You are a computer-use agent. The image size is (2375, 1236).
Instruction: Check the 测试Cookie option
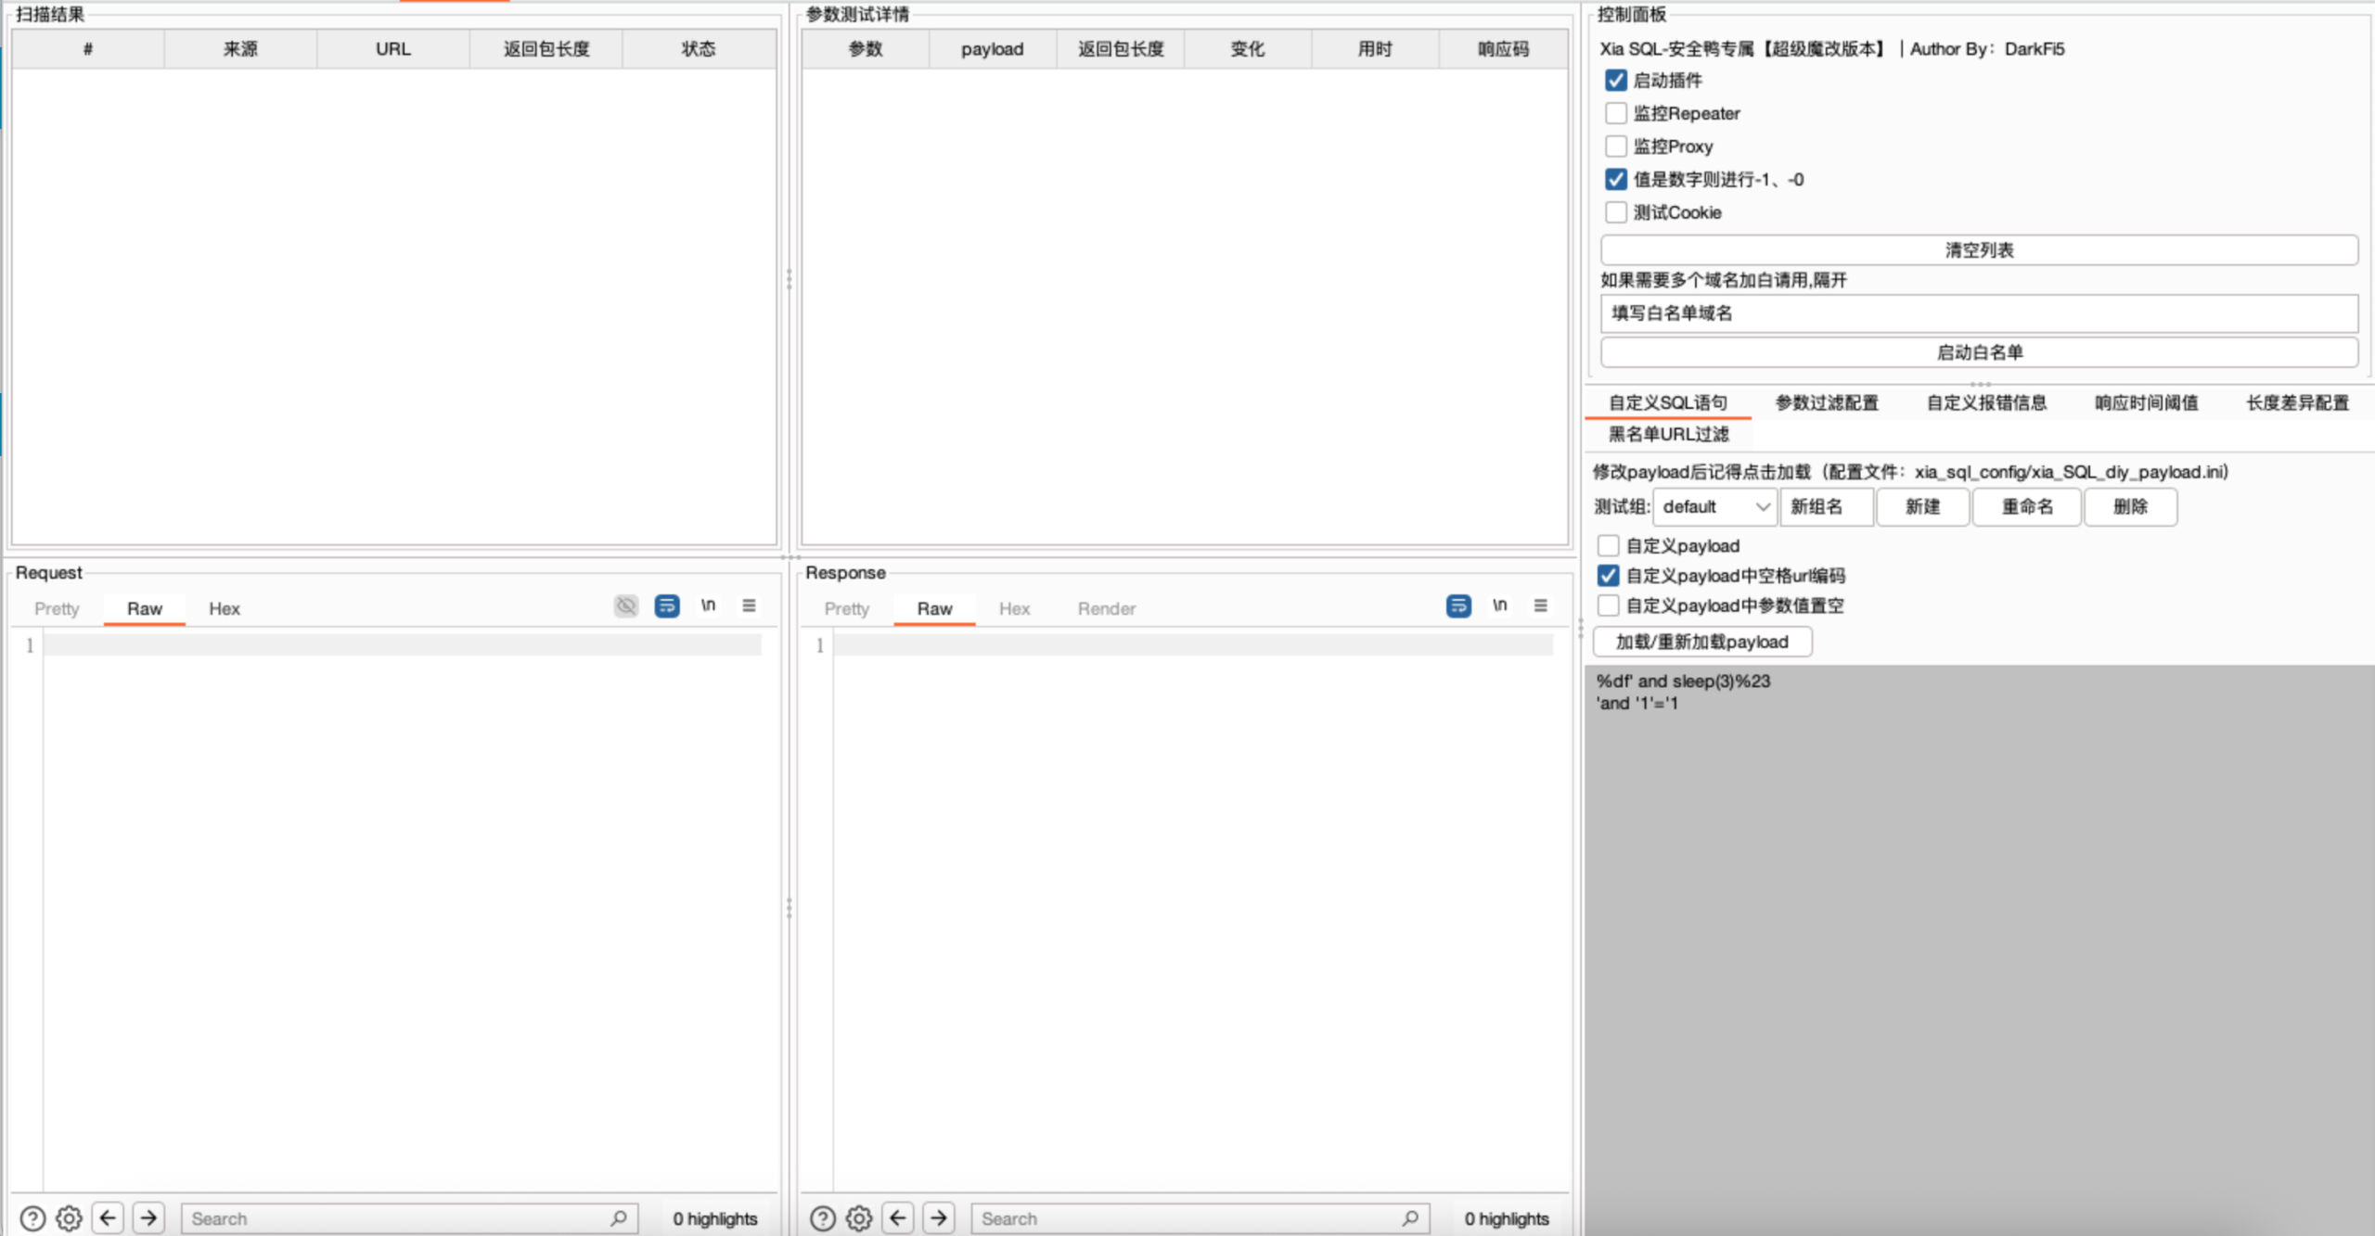tap(1616, 212)
